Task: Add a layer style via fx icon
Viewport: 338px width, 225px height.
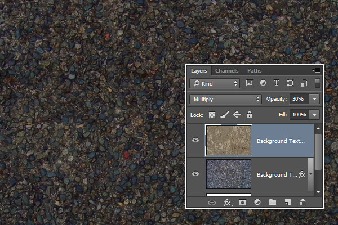Action: pos(228,202)
